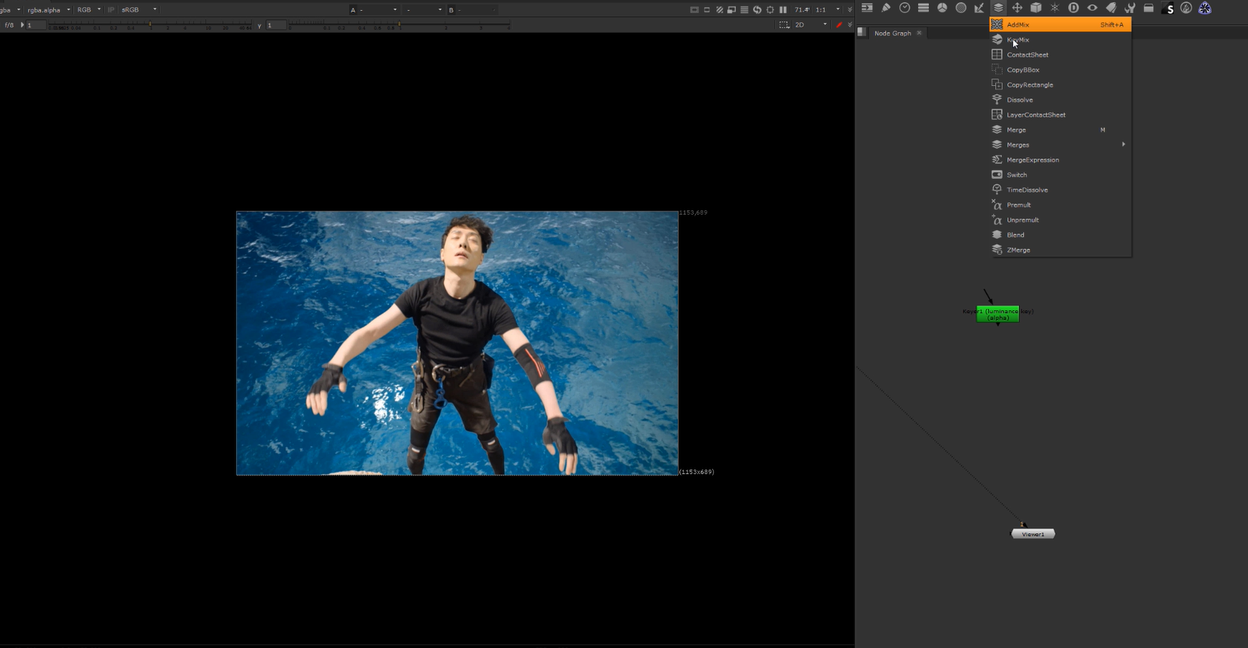Open the Other nodes wrench icon
This screenshot has height=648, width=1248.
[1129, 8]
